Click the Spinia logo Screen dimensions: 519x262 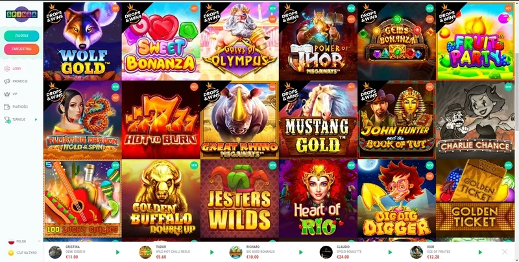[21, 14]
